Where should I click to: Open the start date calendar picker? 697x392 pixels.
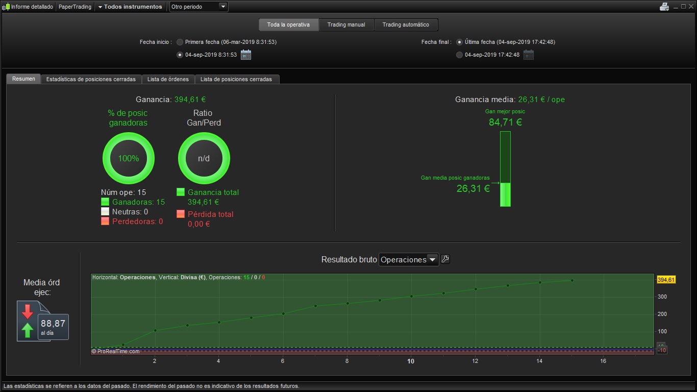[246, 55]
